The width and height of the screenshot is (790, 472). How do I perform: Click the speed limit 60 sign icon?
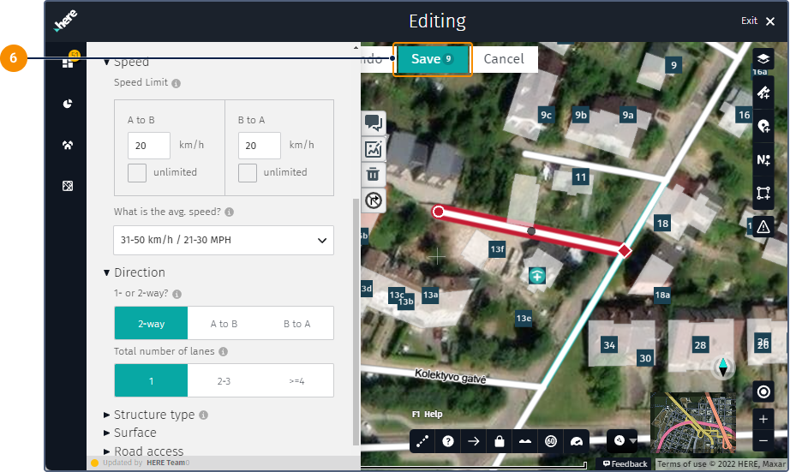(x=550, y=441)
